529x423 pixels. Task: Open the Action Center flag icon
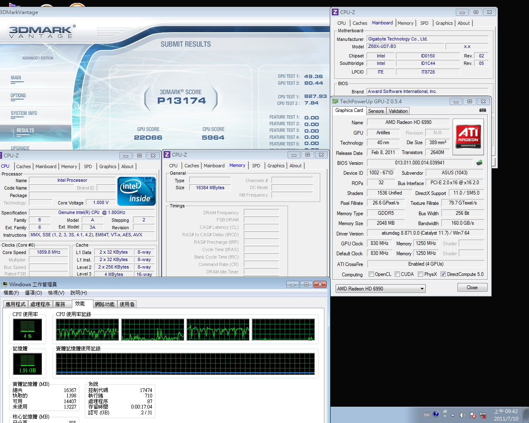click(472, 415)
